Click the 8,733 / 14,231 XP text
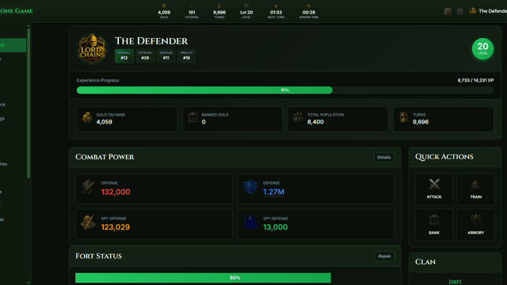The height and width of the screenshot is (285, 507). click(x=475, y=80)
